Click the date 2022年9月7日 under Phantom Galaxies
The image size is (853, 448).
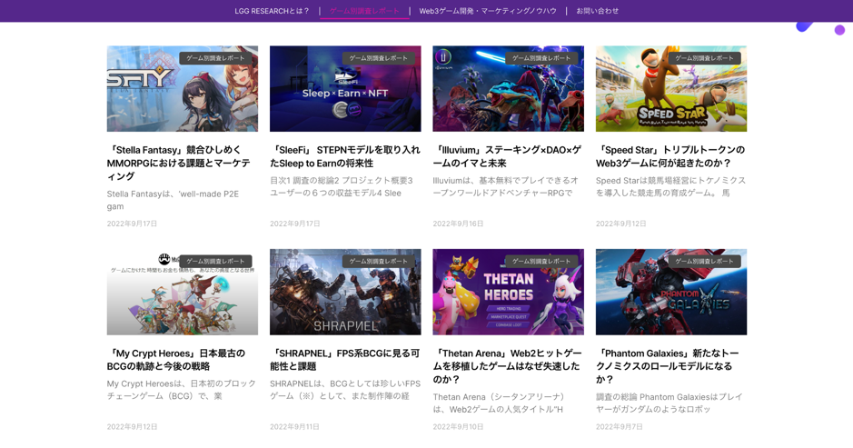[x=619, y=427]
